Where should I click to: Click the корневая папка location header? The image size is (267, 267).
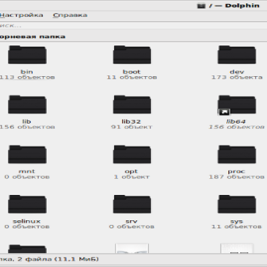pyautogui.click(x=33, y=37)
